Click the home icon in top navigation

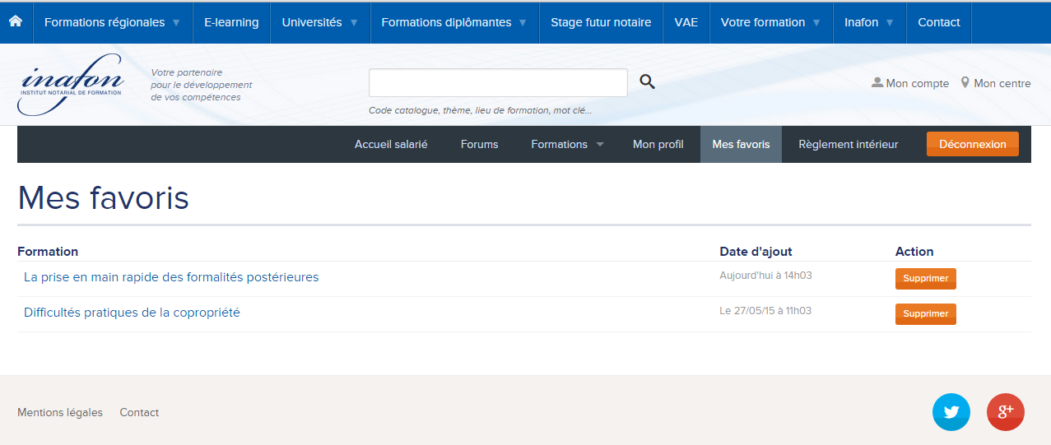16,21
